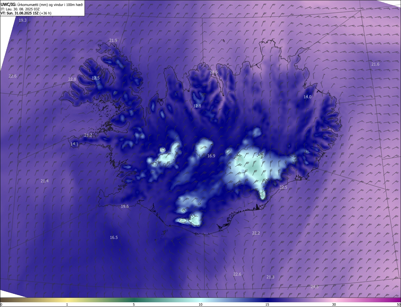Click the 21.4 value label
The height and width of the screenshot is (307, 401).
tap(44, 181)
